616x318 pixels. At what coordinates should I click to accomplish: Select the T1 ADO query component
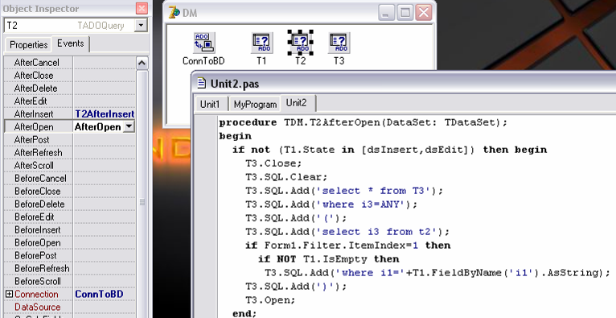[261, 43]
